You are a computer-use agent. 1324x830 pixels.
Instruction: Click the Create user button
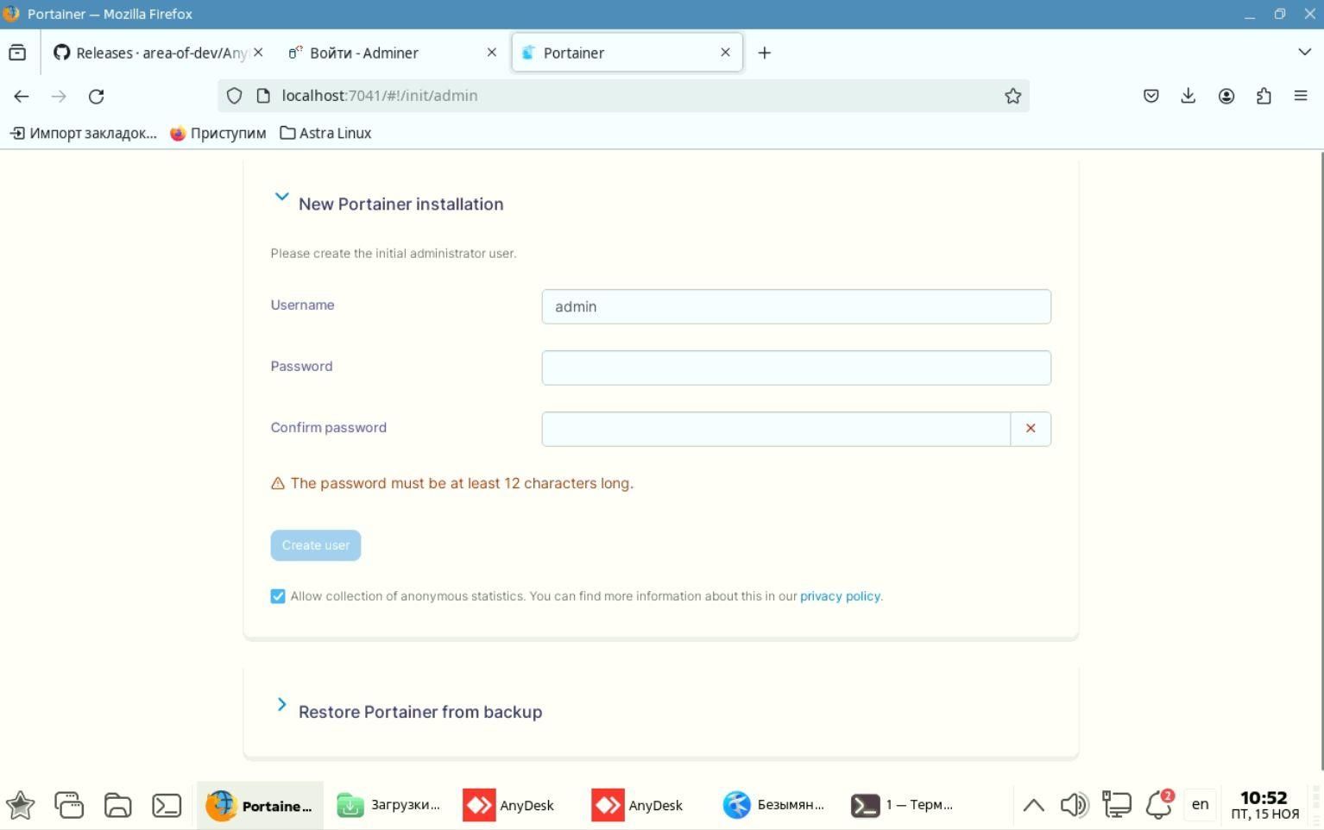(x=315, y=545)
